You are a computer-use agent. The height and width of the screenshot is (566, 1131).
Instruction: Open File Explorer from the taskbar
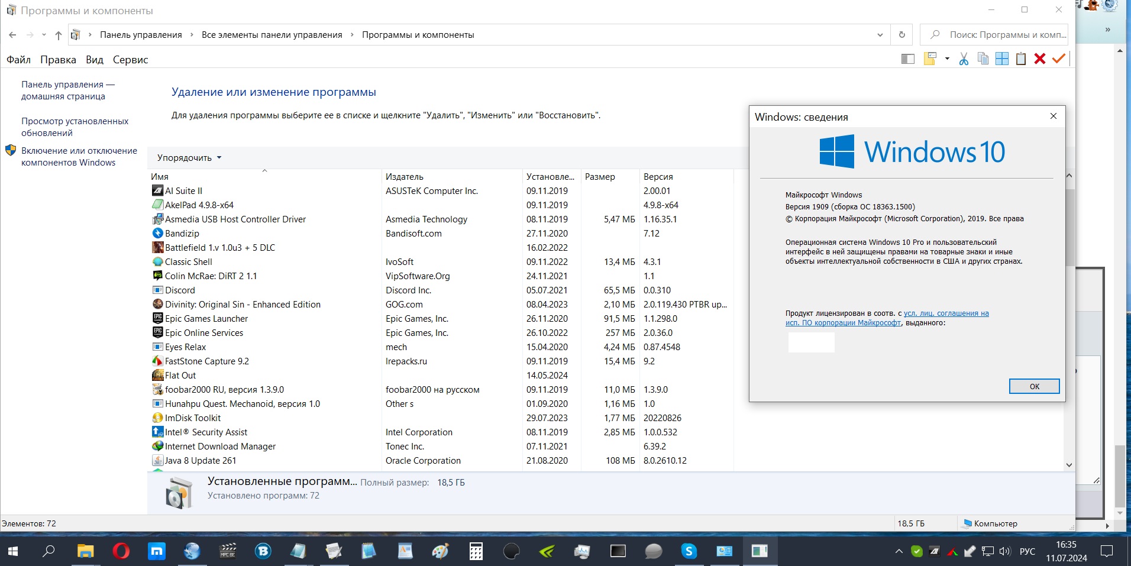pyautogui.click(x=85, y=552)
